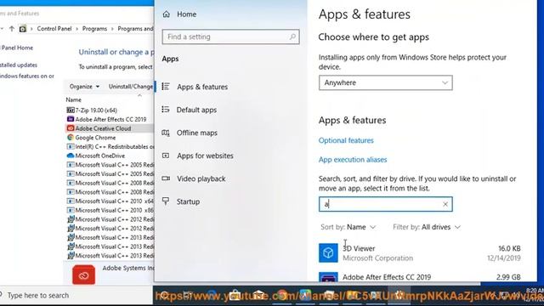Click the app list search field
This screenshot has width=544, height=306.
385,204
